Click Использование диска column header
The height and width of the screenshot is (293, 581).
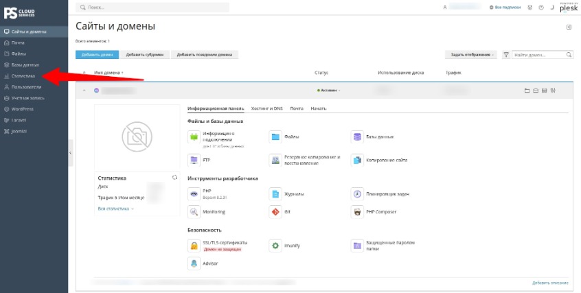pos(401,73)
